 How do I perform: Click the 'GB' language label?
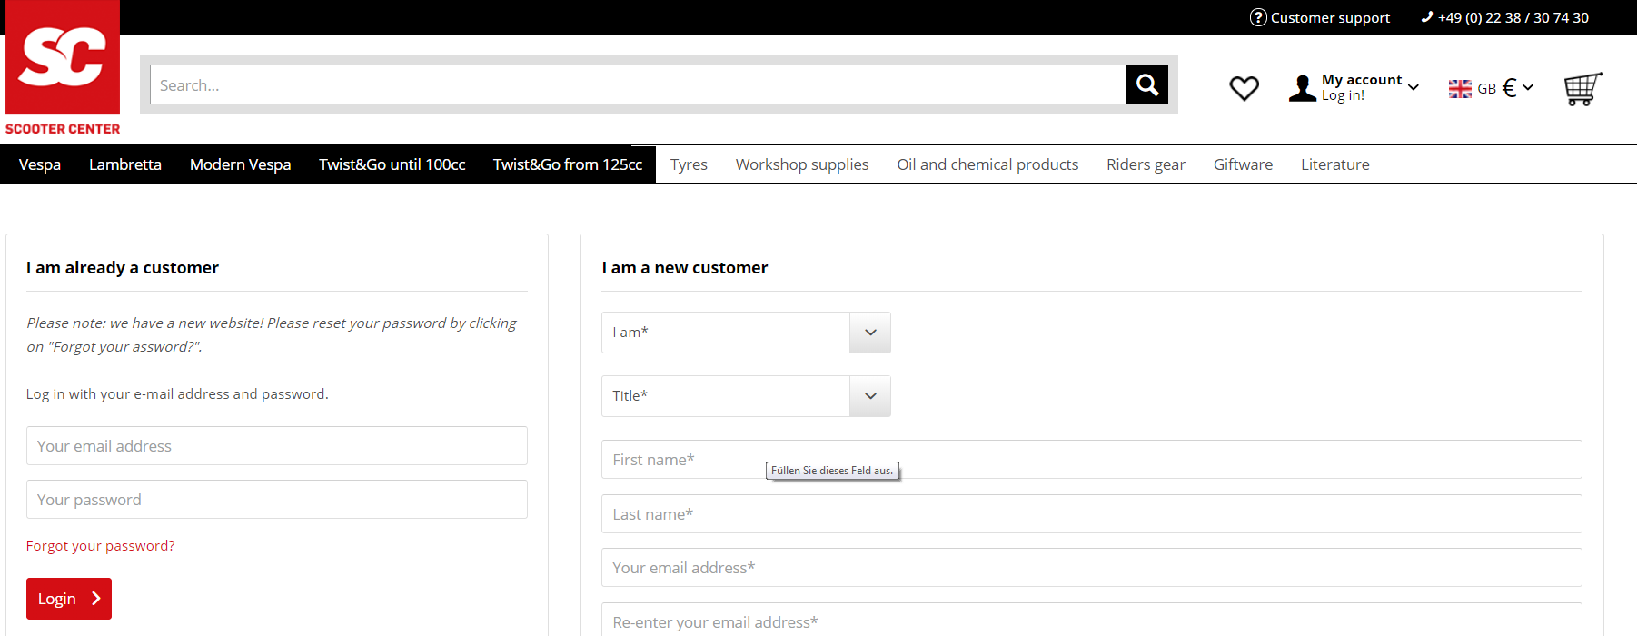[x=1486, y=88]
